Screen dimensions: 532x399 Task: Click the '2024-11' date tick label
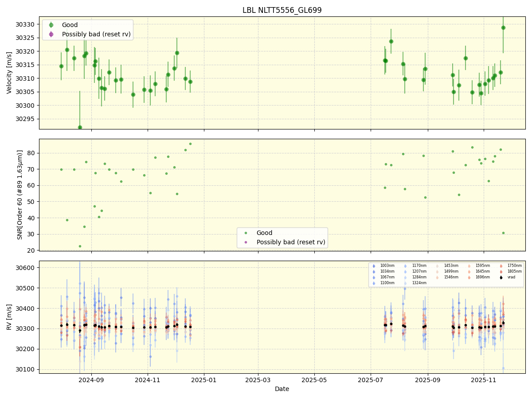point(147,380)
